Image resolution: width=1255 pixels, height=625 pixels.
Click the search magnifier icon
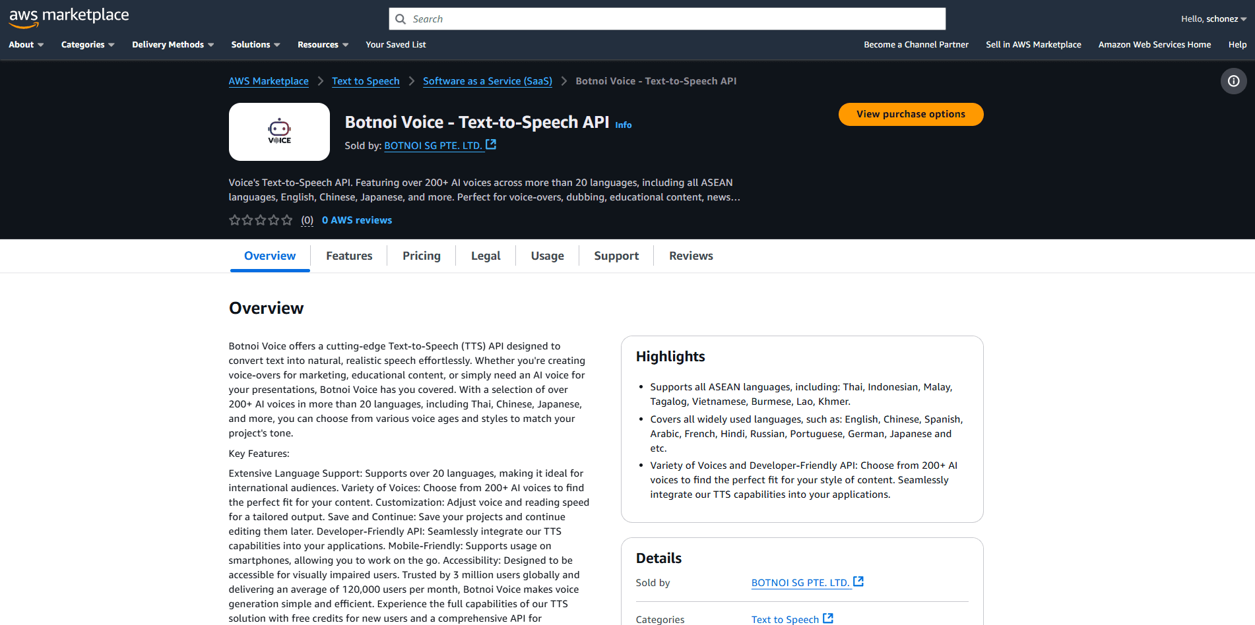pyautogui.click(x=400, y=19)
